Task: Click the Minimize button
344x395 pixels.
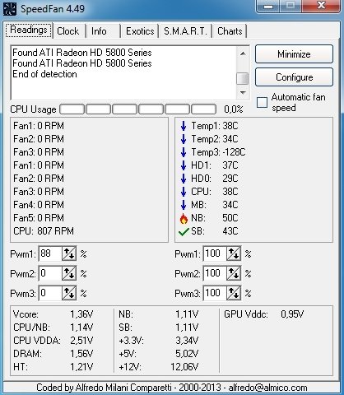Action: [x=294, y=54]
